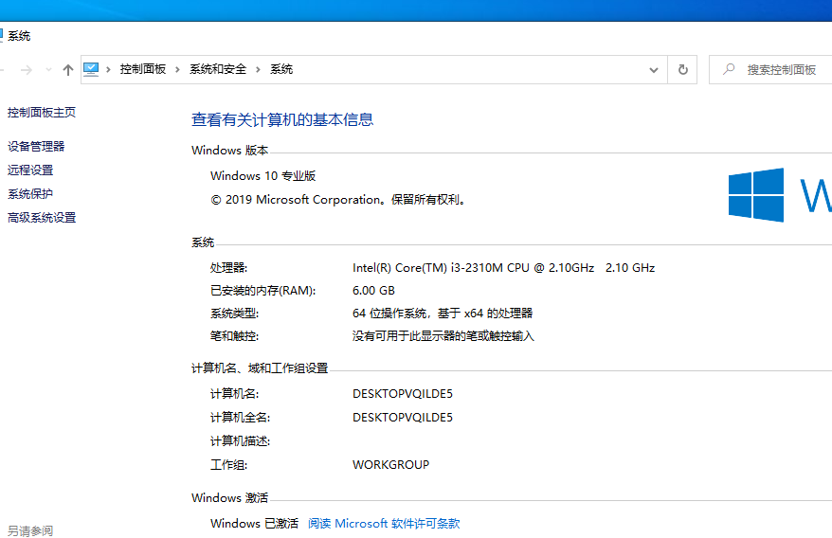Click the 已安装的内存(RAM): label
Viewport: 832px width, 538px height.
262,291
